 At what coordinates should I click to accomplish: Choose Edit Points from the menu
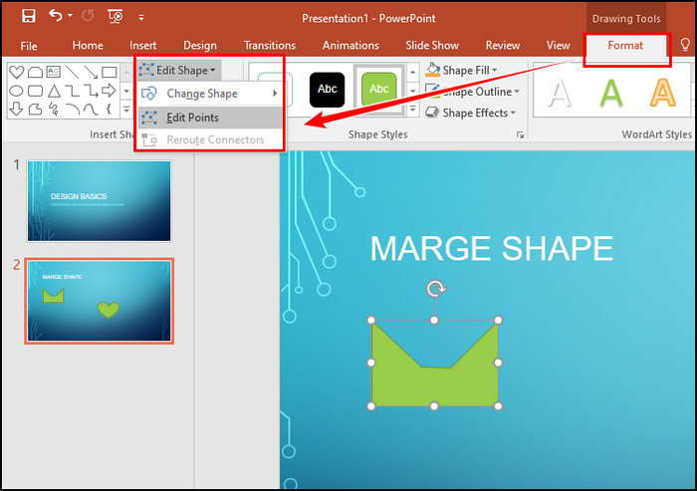click(210, 118)
